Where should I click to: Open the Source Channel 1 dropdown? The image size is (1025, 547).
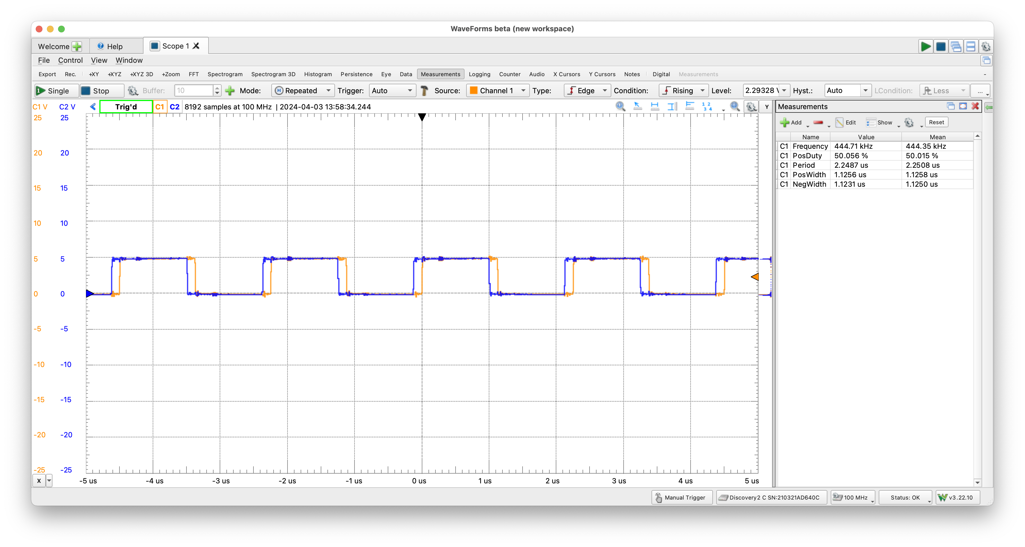pos(497,91)
